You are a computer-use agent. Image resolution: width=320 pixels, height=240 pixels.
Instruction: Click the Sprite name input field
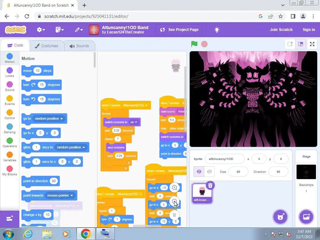224,159
